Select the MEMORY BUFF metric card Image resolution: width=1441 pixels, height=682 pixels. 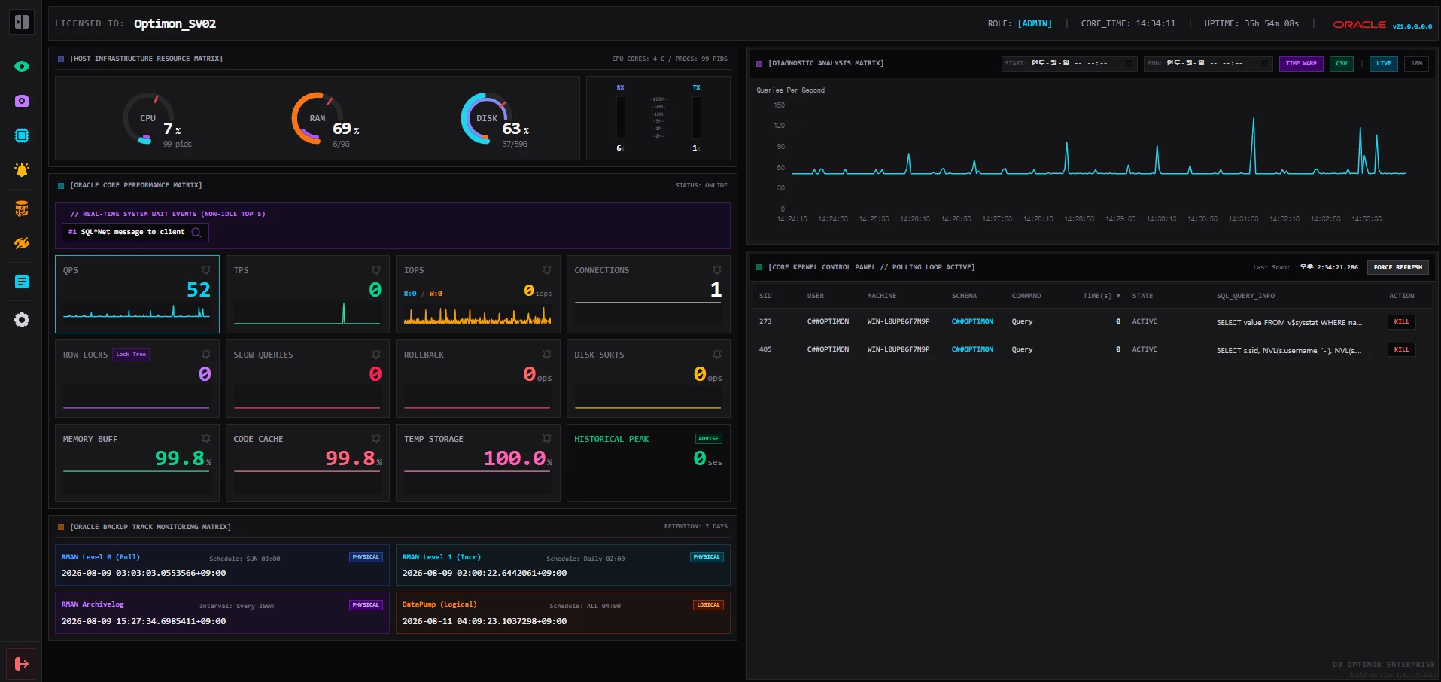coord(137,463)
